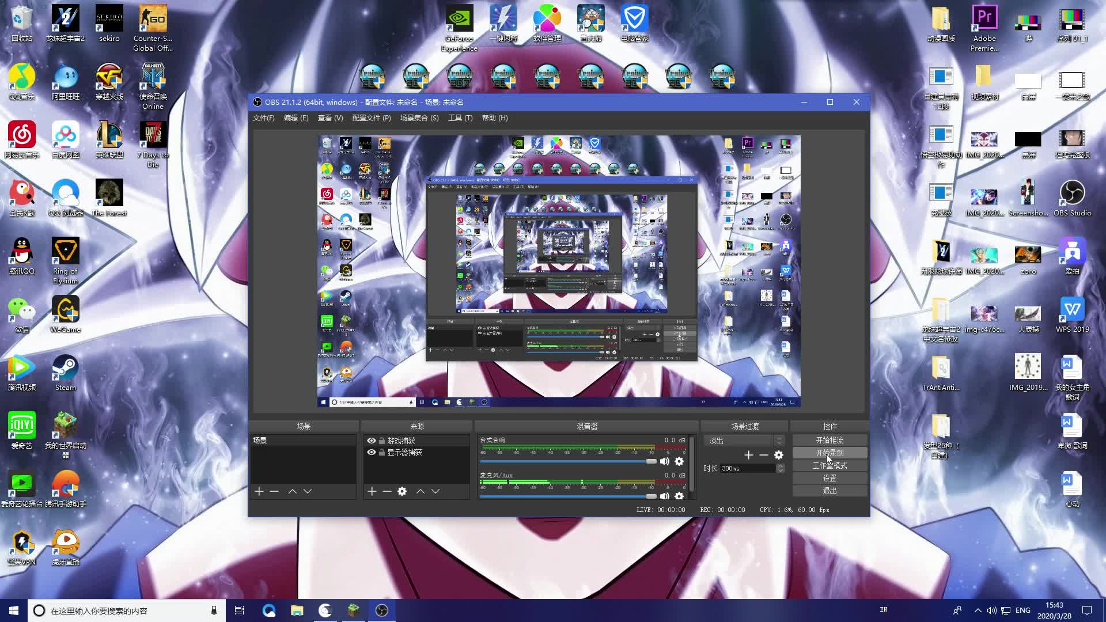Open OBS Studio desktop shortcut

(x=1072, y=198)
